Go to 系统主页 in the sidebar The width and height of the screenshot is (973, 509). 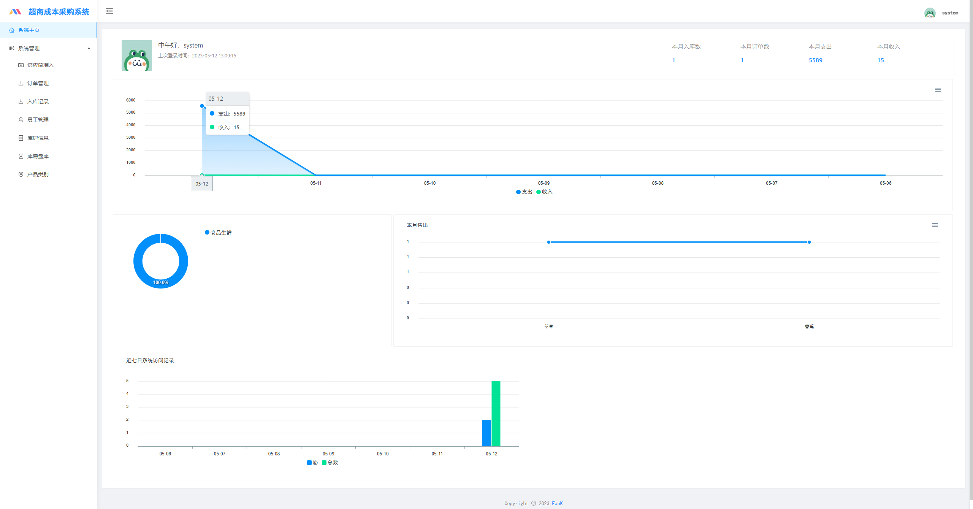[29, 30]
